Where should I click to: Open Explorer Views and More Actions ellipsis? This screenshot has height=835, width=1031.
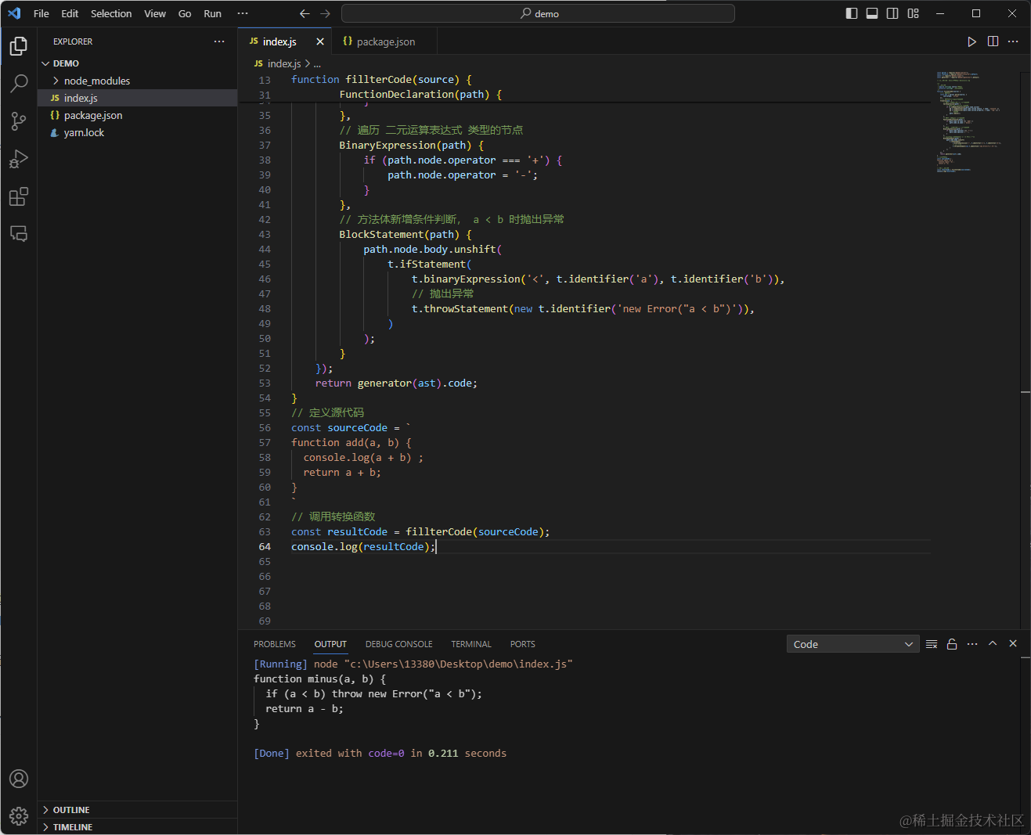point(219,41)
